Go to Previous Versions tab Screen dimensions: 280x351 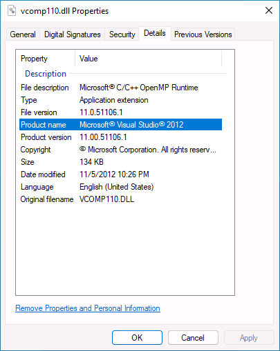[203, 34]
